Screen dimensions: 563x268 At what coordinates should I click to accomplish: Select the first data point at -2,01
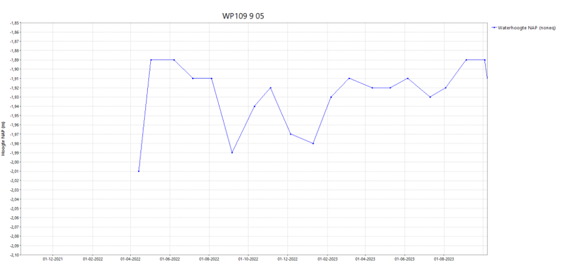[138, 171]
